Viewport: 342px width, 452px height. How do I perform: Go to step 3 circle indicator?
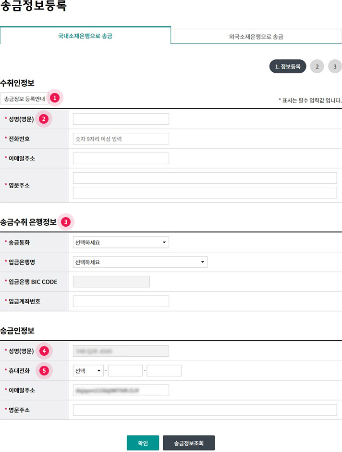(335, 66)
